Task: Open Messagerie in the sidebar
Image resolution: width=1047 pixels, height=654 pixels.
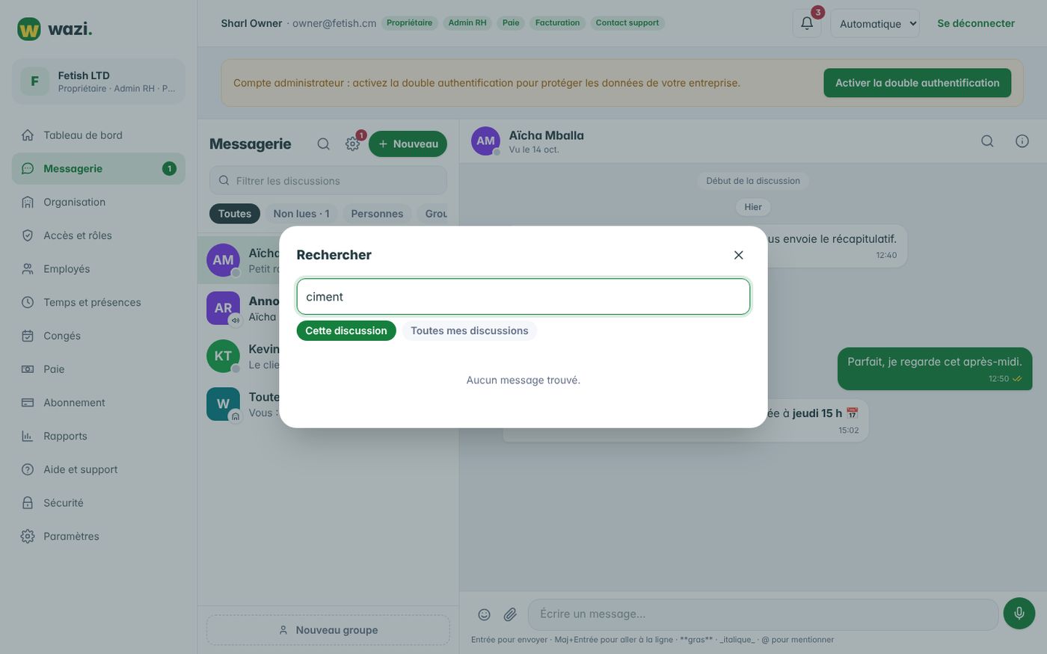Action: click(99, 169)
